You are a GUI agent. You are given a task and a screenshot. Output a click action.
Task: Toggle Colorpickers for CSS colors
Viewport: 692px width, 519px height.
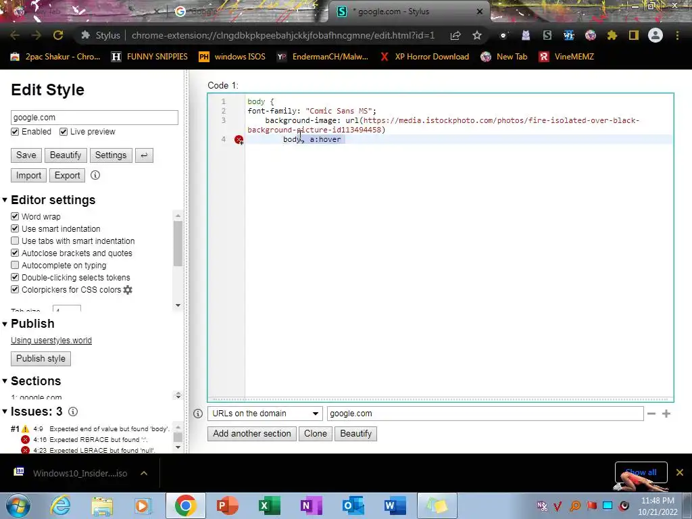coord(15,289)
